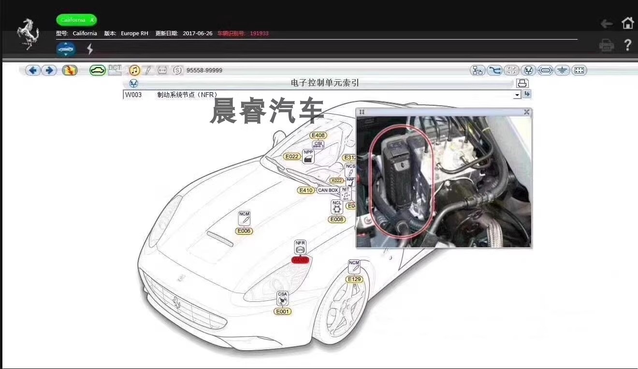Close the component photo popup
This screenshot has width=638, height=369.
pyautogui.click(x=527, y=112)
